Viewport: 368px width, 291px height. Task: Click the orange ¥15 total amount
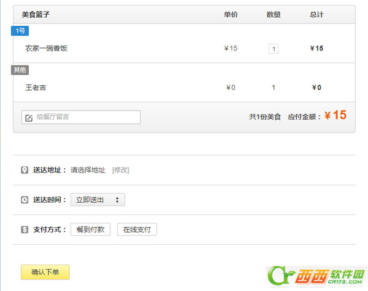335,115
